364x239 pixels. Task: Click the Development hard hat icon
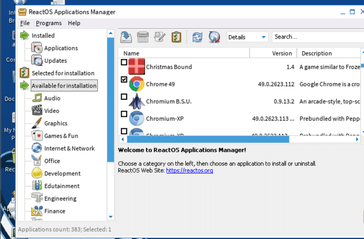[37, 173]
